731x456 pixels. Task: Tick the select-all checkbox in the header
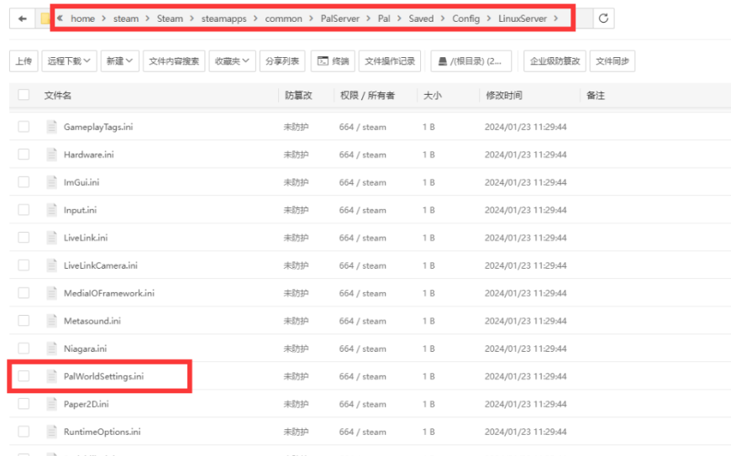point(24,96)
